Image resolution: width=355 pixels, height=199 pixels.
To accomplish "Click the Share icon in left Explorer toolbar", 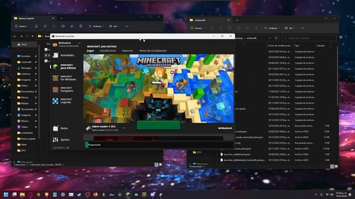I will pos(72,27).
